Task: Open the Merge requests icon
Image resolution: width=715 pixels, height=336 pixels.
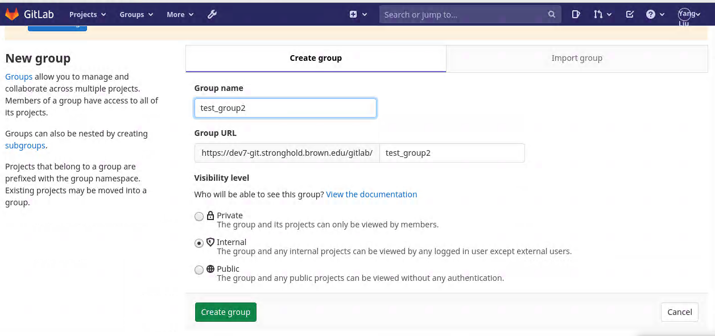Action: point(598,14)
